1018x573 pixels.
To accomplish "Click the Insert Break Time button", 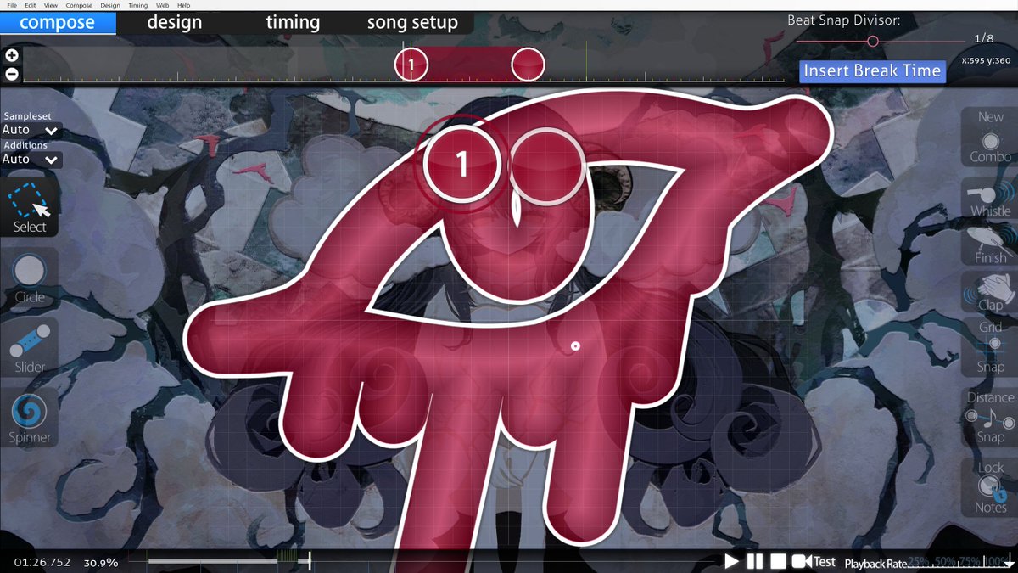I will [873, 70].
